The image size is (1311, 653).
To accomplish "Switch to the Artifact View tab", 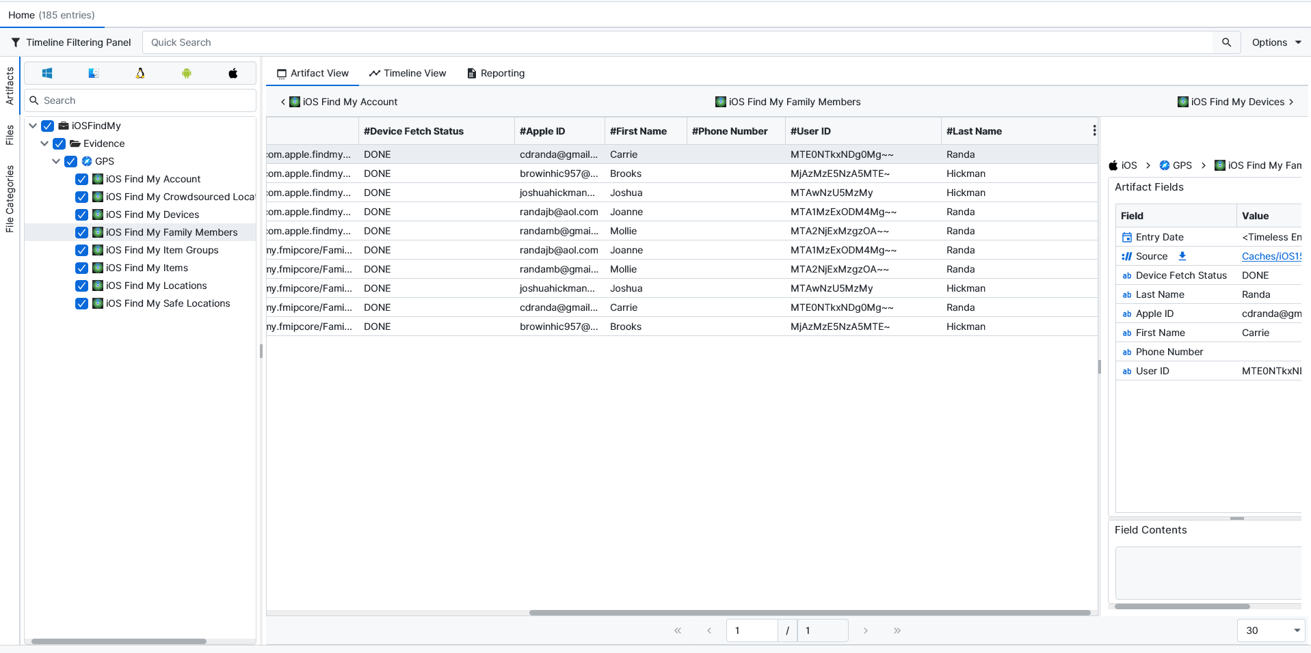I will coord(313,73).
